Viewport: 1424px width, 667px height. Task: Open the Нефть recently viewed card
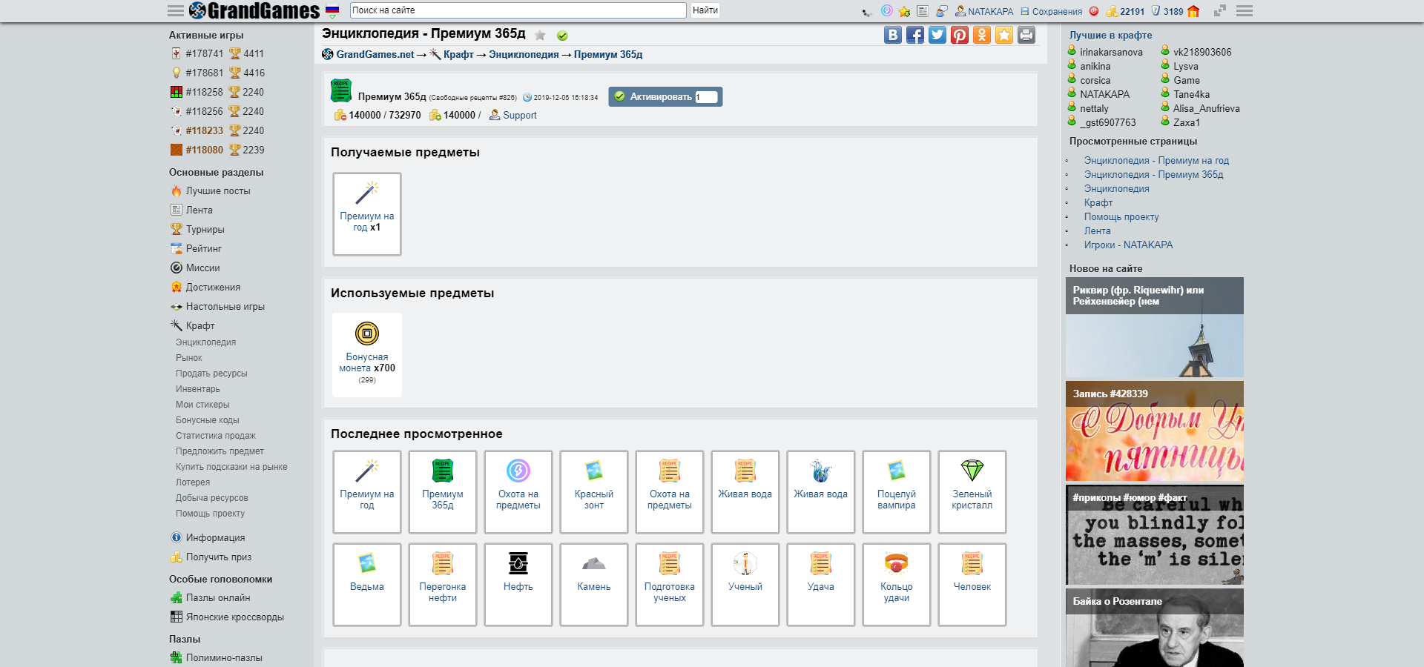point(518,585)
